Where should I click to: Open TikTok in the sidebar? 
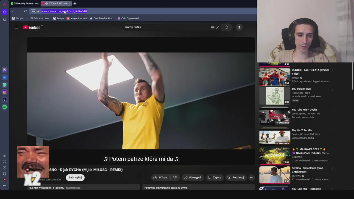click(x=4, y=99)
